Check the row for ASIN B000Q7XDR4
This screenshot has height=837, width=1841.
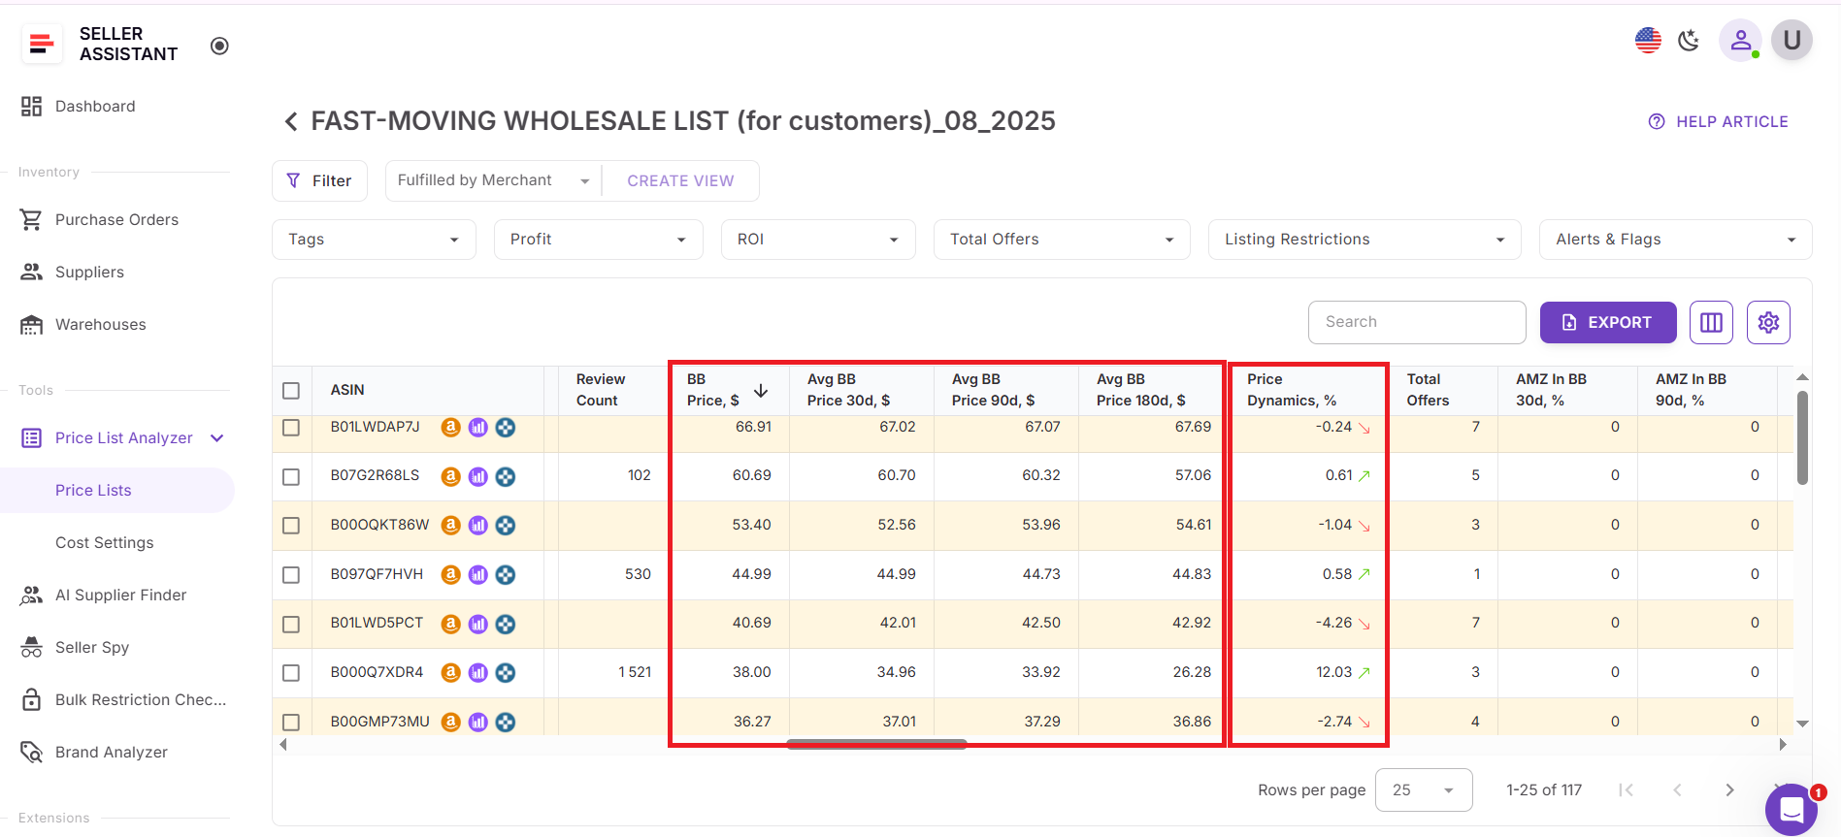[x=291, y=673]
